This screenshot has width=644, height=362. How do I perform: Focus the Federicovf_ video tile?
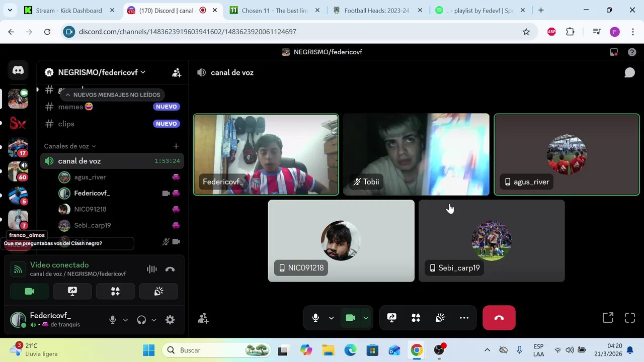pyautogui.click(x=266, y=154)
